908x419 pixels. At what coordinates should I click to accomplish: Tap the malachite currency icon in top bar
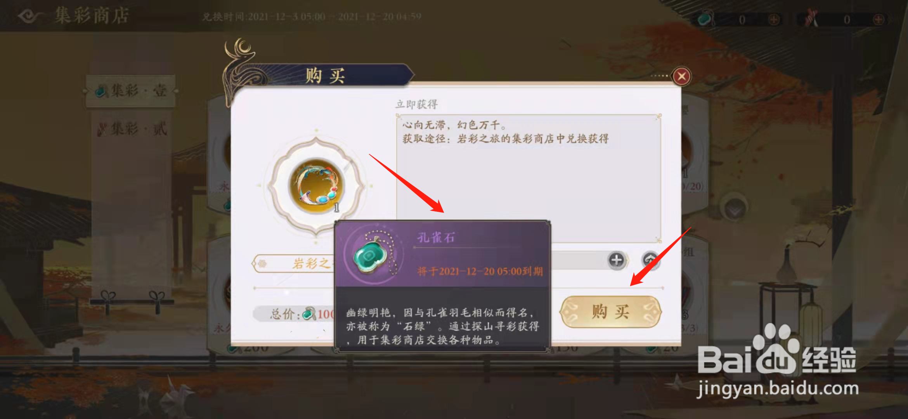(x=706, y=18)
